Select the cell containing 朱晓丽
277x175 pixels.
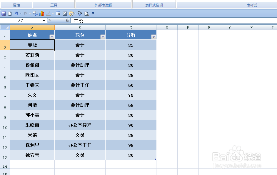coord(32,125)
